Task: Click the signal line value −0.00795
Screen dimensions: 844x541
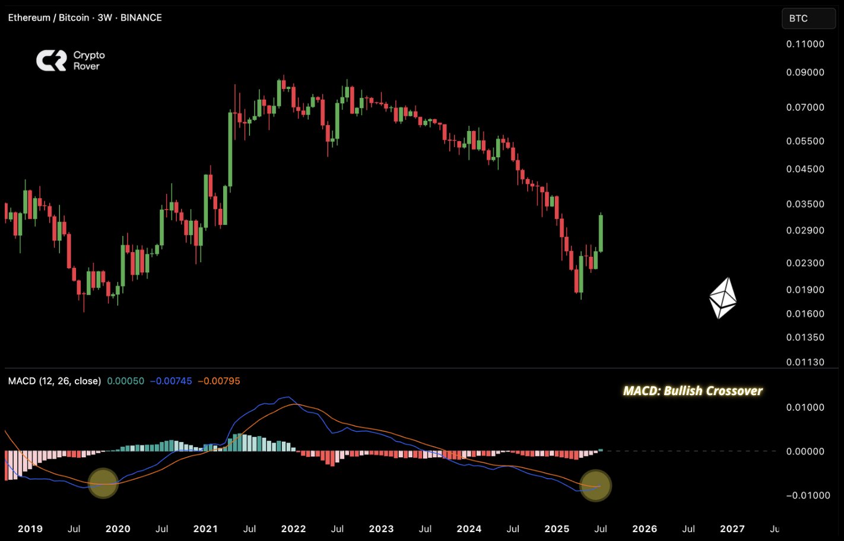Action: 219,381
